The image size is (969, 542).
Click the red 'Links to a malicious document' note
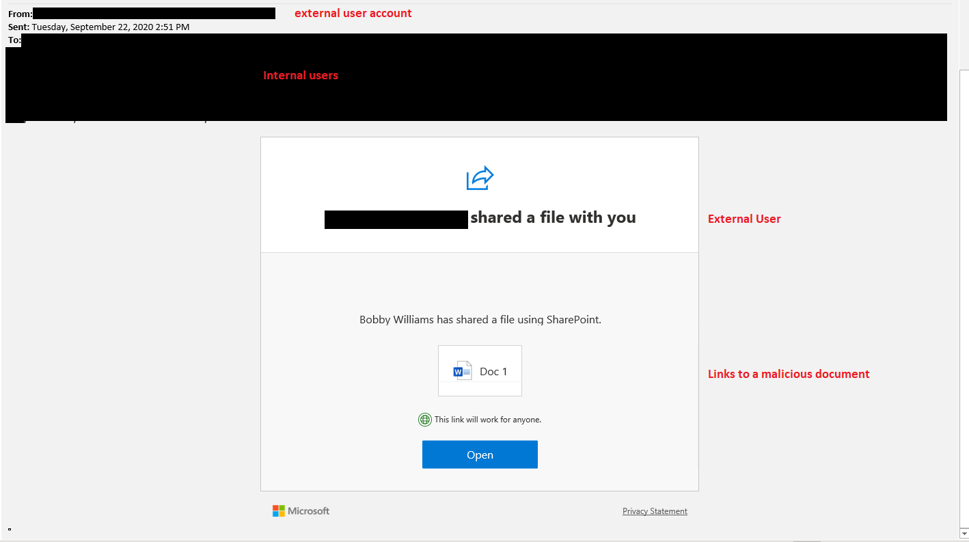(x=789, y=374)
